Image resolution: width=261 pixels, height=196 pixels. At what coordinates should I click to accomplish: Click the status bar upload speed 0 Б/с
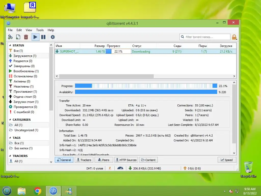tap(192, 168)
